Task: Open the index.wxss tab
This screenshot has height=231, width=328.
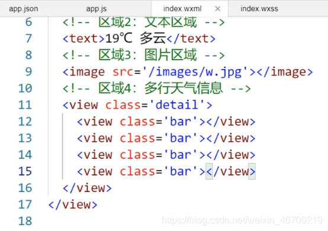Action: pos(259,9)
